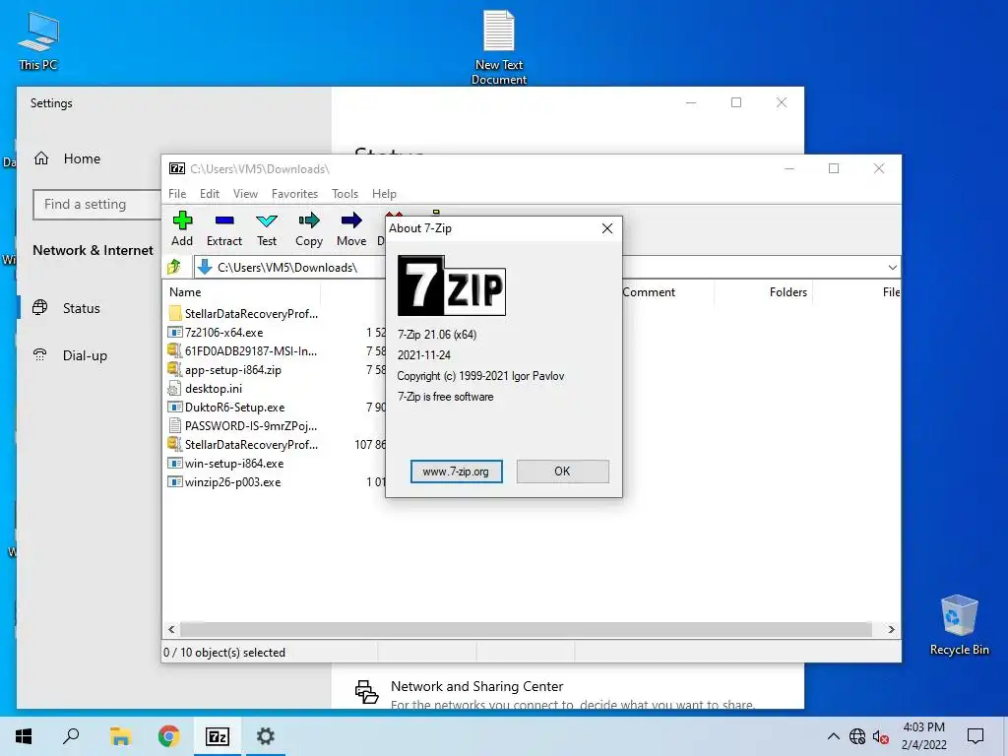Click the Name column header
Viewport: 1008px width, 756px height.
coord(185,291)
